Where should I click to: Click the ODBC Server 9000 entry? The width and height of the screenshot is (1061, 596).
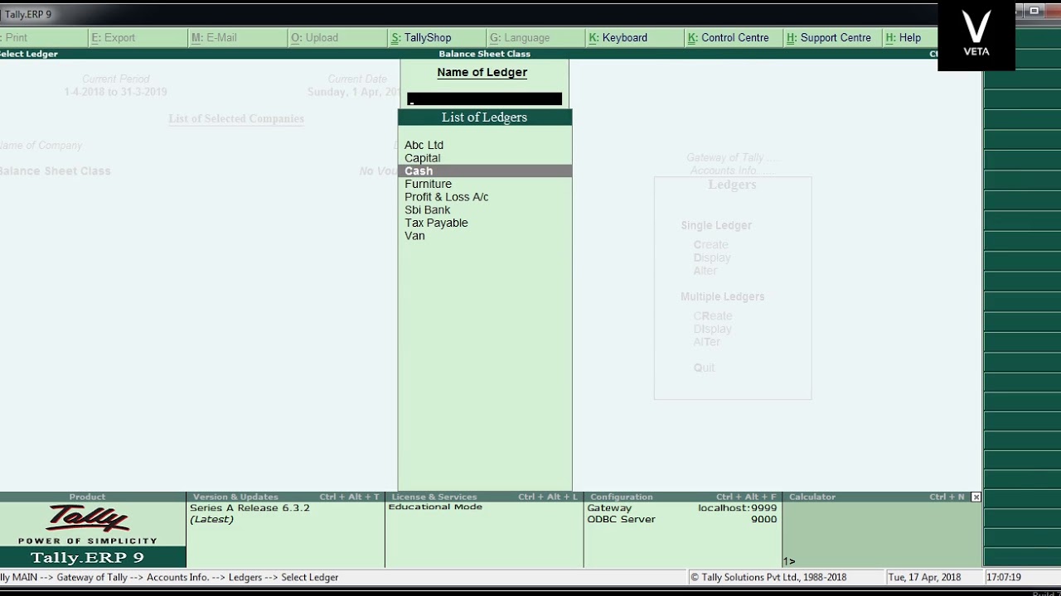coord(682,519)
